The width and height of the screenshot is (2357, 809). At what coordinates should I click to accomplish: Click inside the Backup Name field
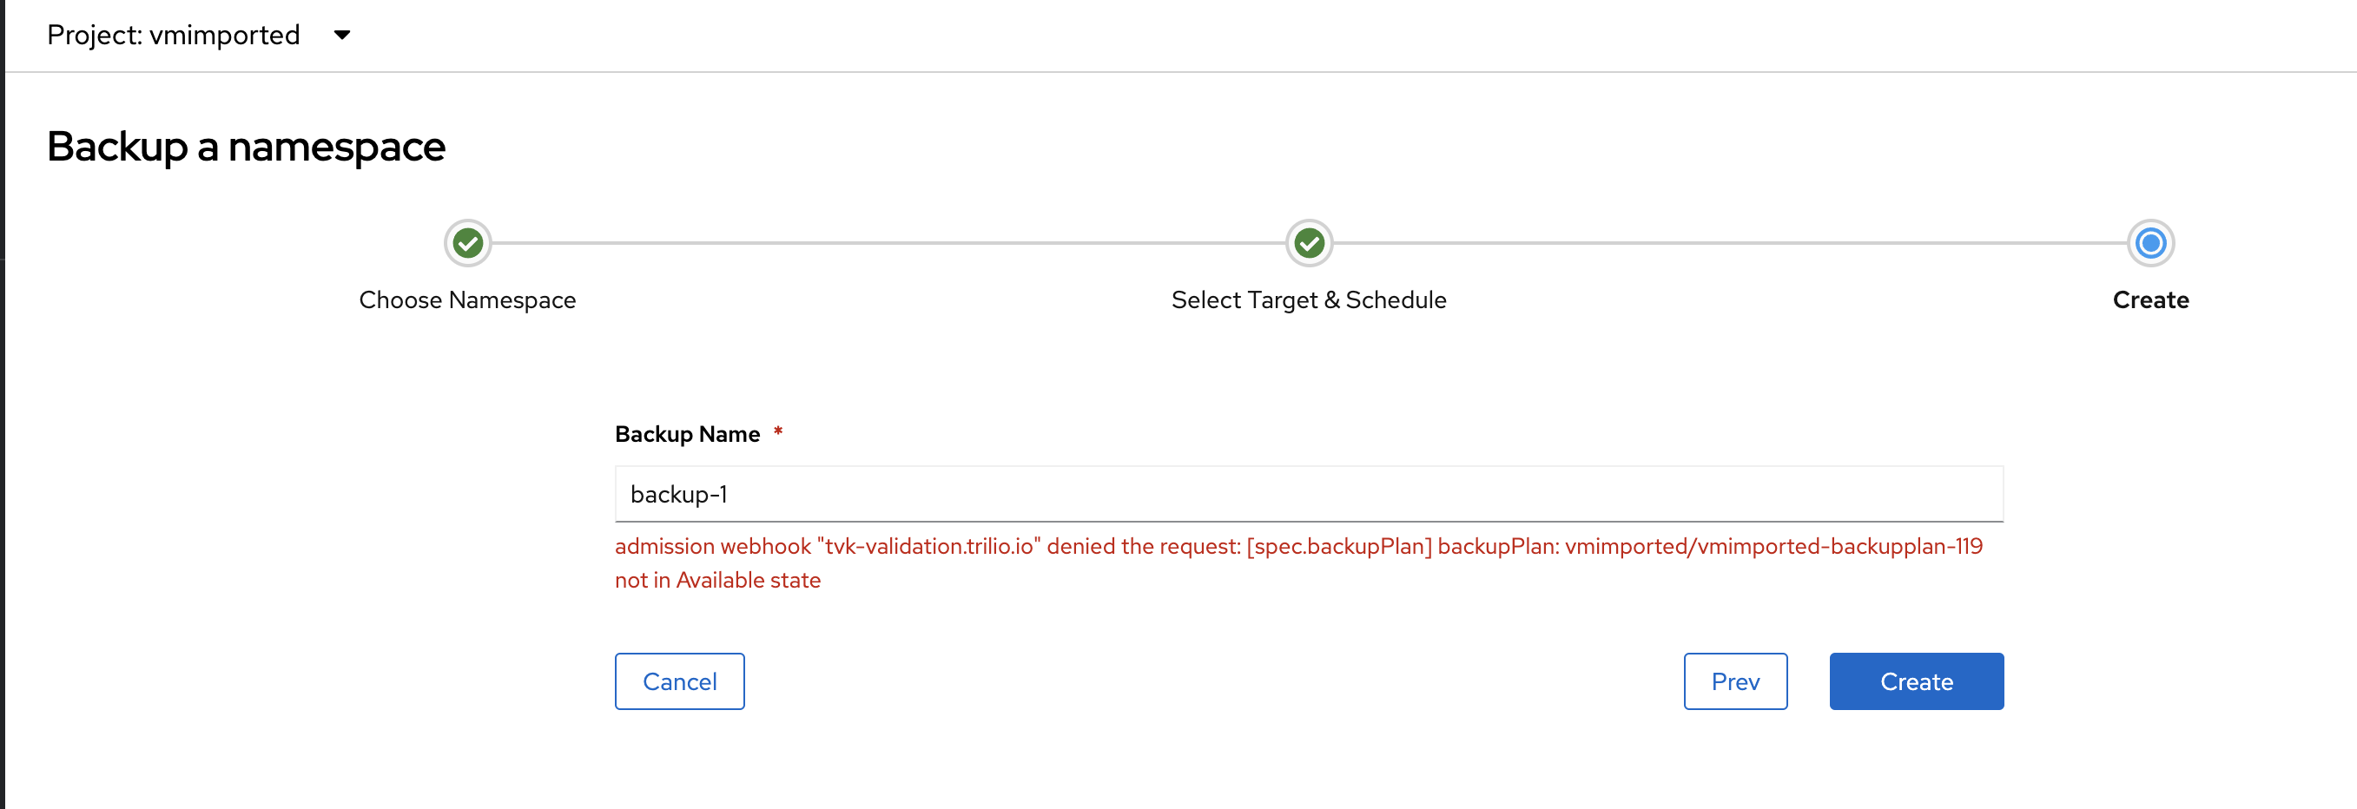tap(1309, 494)
